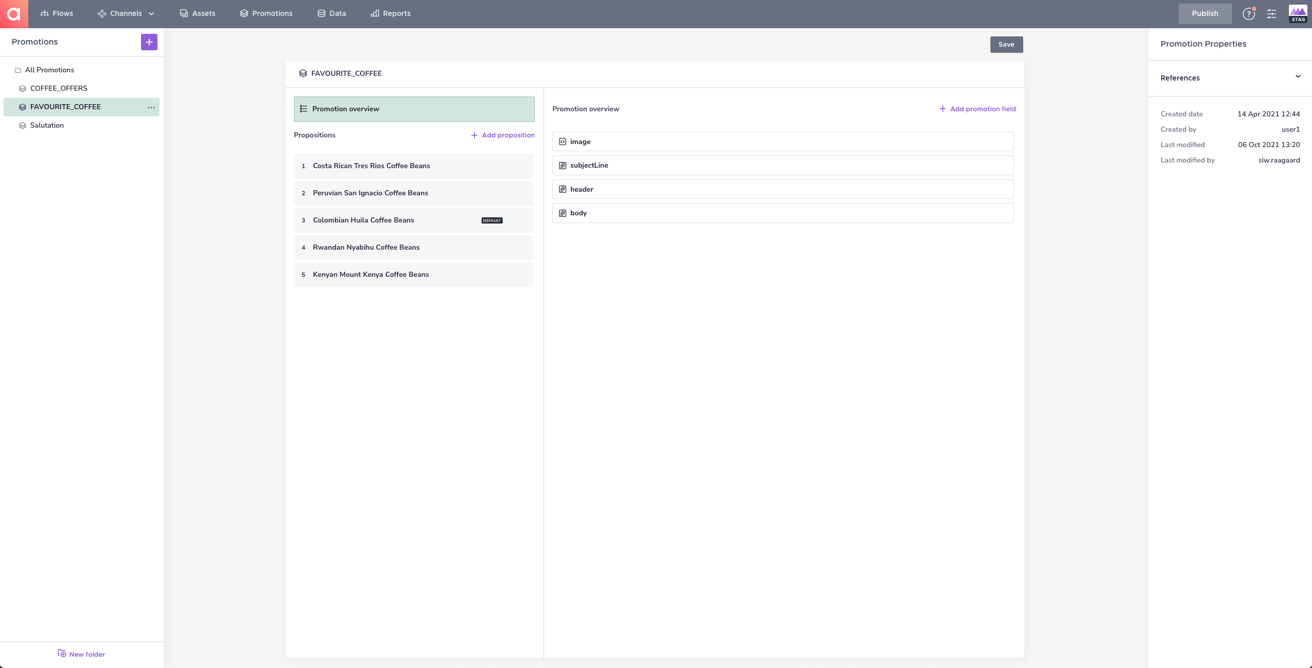
Task: Click the Created date value 14 Apr 2021
Action: point(1268,114)
